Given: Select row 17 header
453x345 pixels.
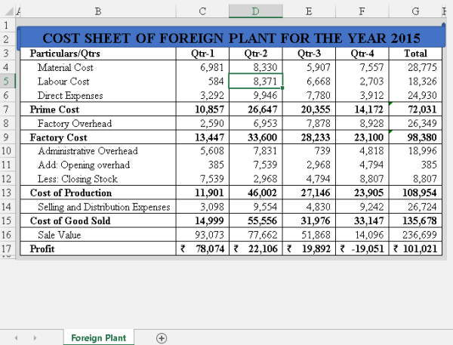Looking at the screenshot, I should point(8,248).
